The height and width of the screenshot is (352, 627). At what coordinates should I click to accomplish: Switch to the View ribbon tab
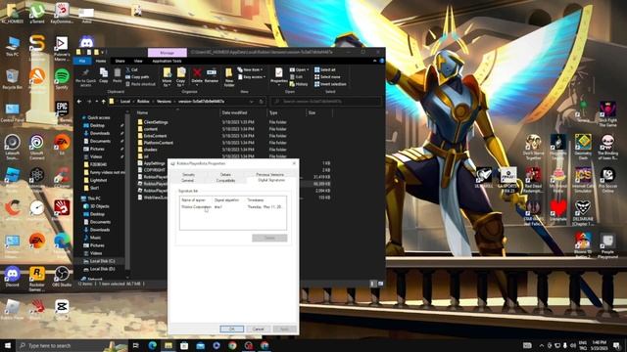pos(138,61)
